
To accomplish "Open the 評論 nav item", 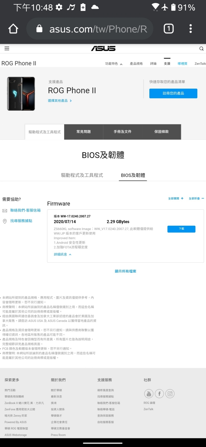I will (153, 64).
